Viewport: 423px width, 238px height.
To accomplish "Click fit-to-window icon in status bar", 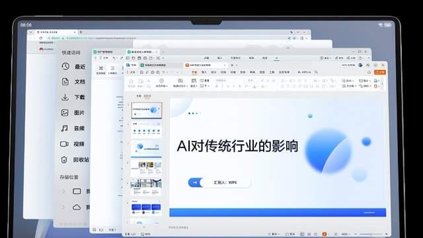I will pyautogui.click(x=336, y=234).
